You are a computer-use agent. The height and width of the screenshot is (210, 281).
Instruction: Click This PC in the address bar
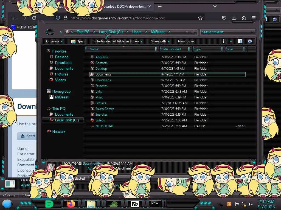83,32
